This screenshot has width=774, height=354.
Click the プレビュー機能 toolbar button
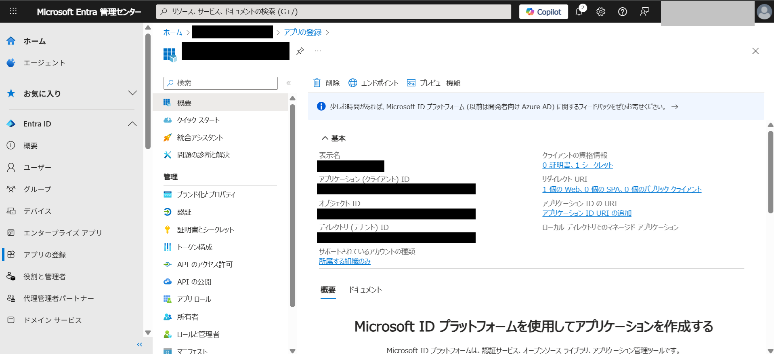point(433,83)
